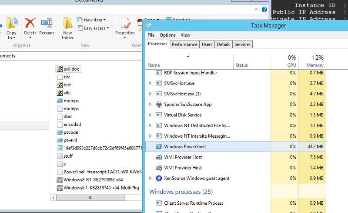Open the Properties icon in ribbon

125,24
